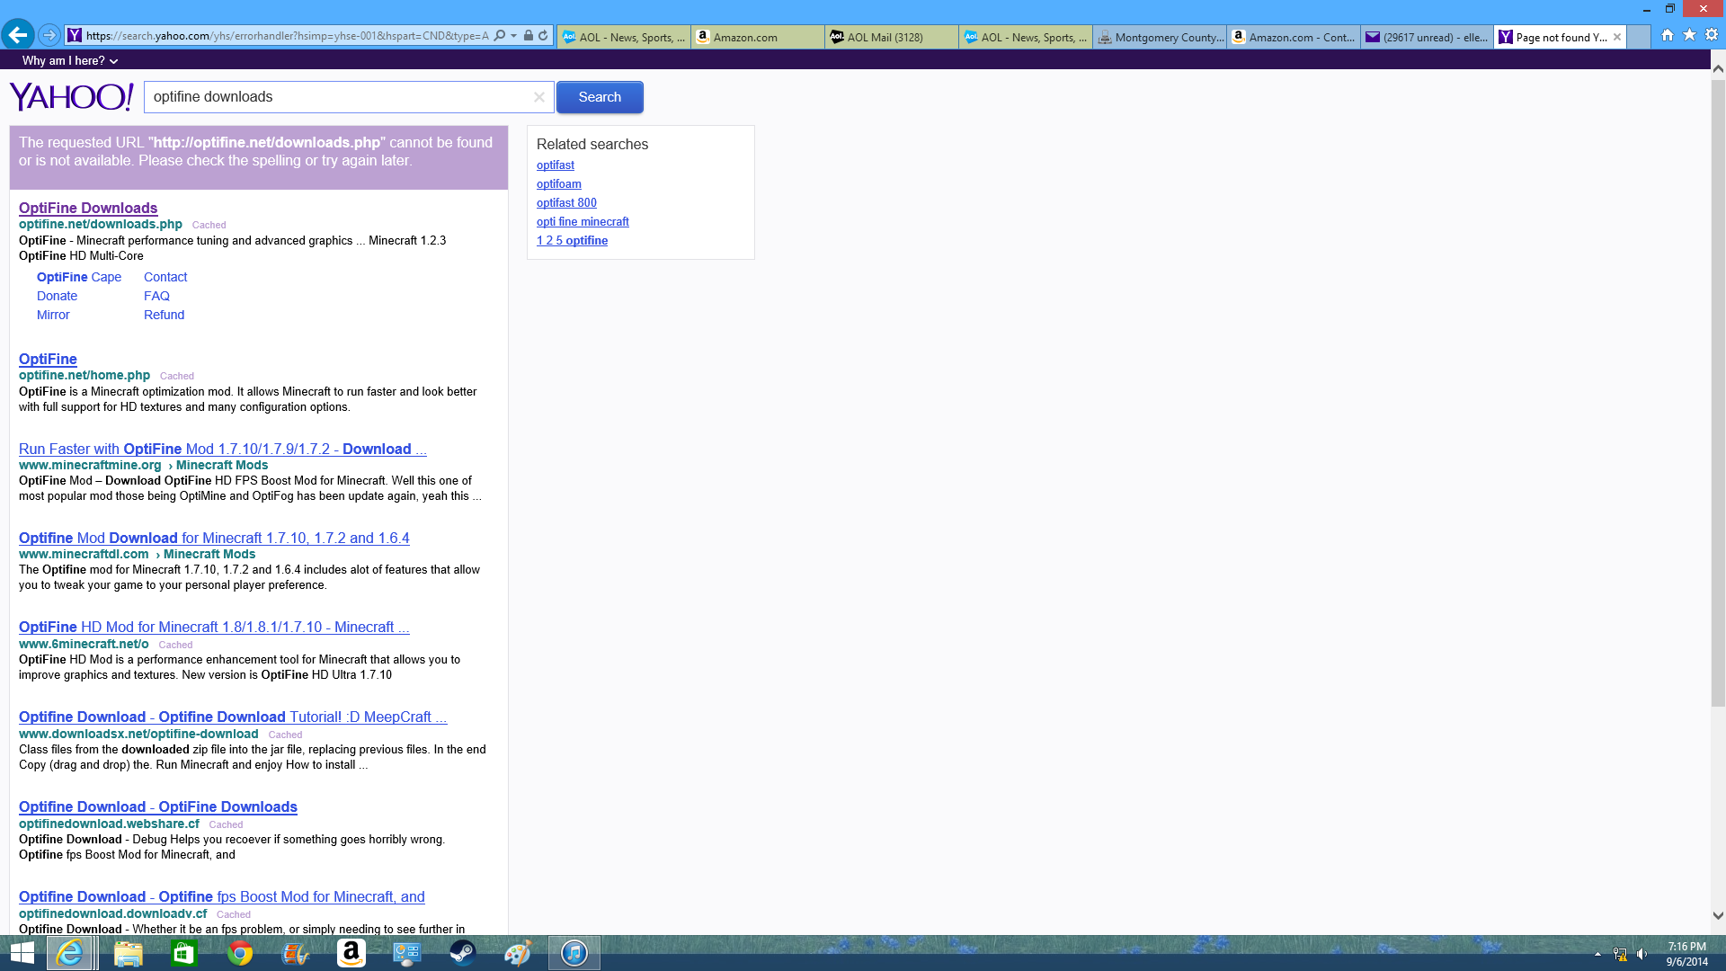Switch to the (29617 unread) mail tab
1726x971 pixels.
[x=1428, y=37]
